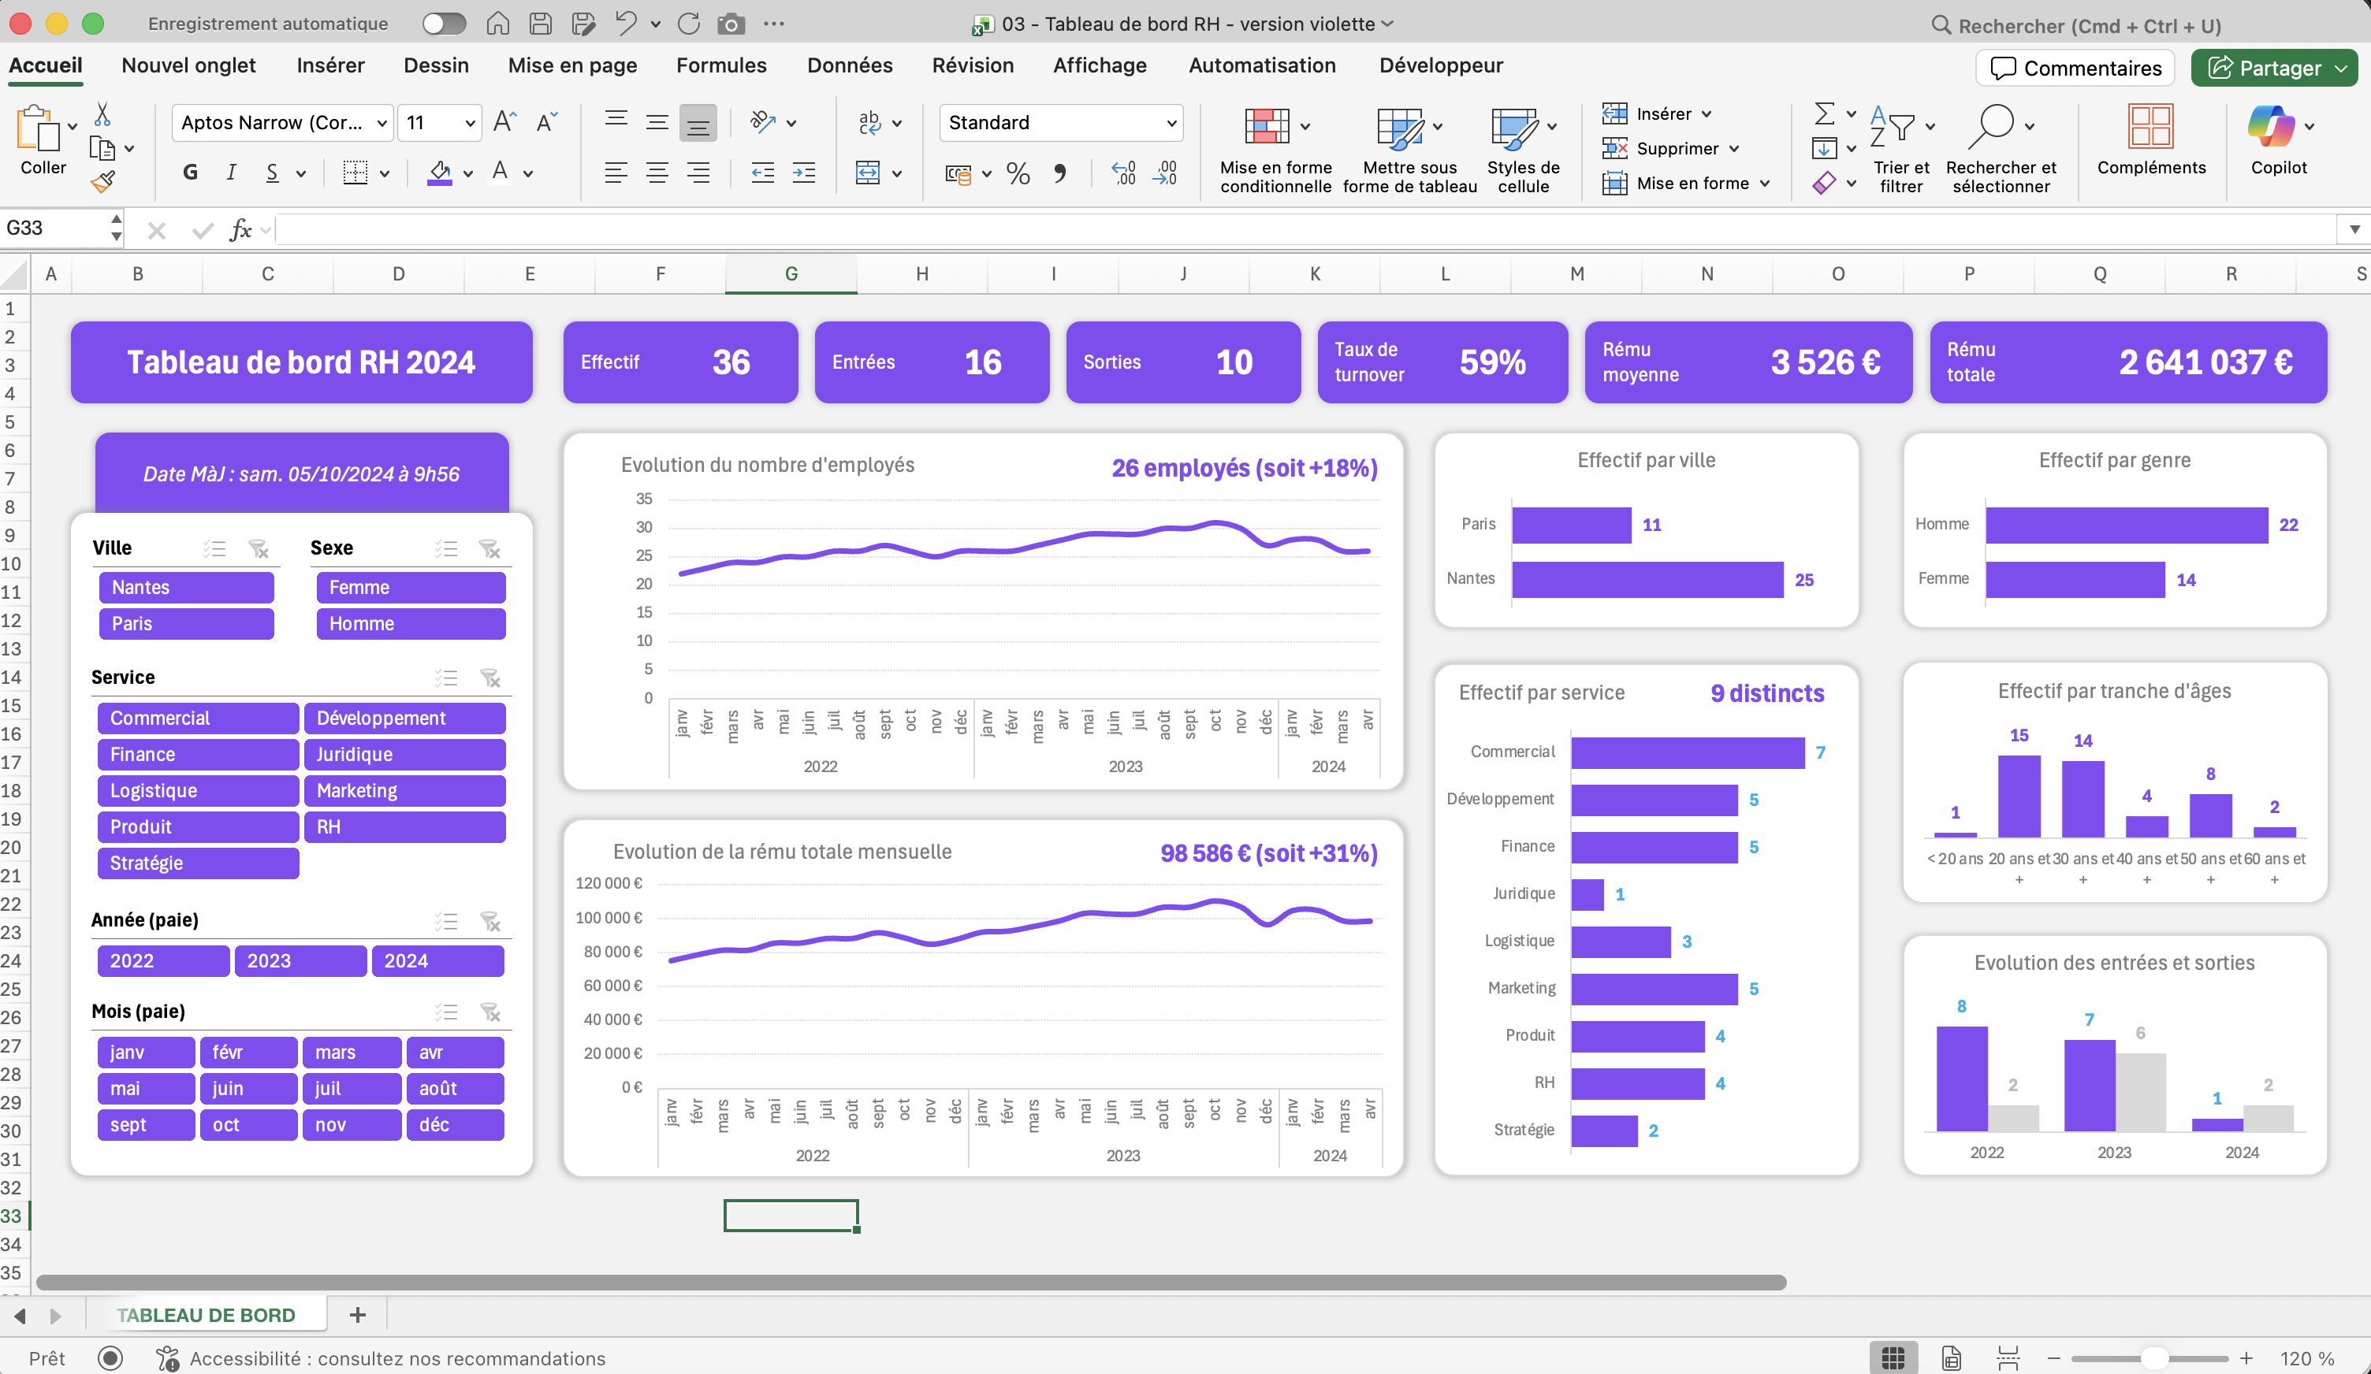
Task: Open the font size dropdown
Action: tap(470, 123)
